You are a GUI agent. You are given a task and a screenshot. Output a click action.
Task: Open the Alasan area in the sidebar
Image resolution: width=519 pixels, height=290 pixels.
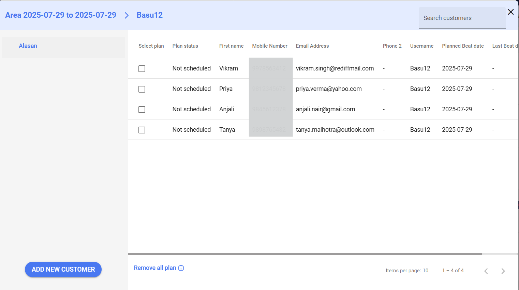[x=28, y=46]
